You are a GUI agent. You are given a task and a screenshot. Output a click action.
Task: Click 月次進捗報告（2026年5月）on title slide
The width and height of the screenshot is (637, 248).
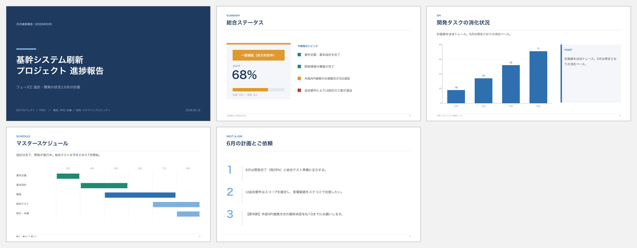tap(34, 24)
